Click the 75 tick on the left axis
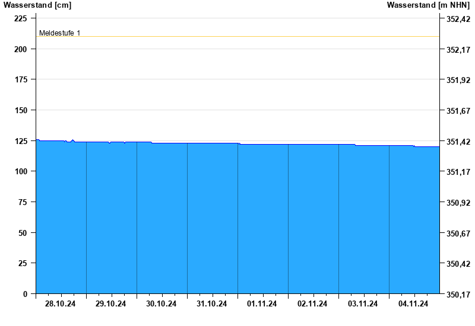Viewport: 475px width, 326px height. click(23, 202)
